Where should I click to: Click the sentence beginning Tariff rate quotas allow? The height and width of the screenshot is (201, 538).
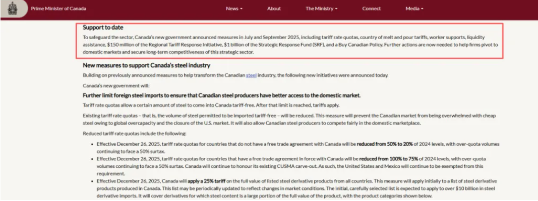pos(211,105)
